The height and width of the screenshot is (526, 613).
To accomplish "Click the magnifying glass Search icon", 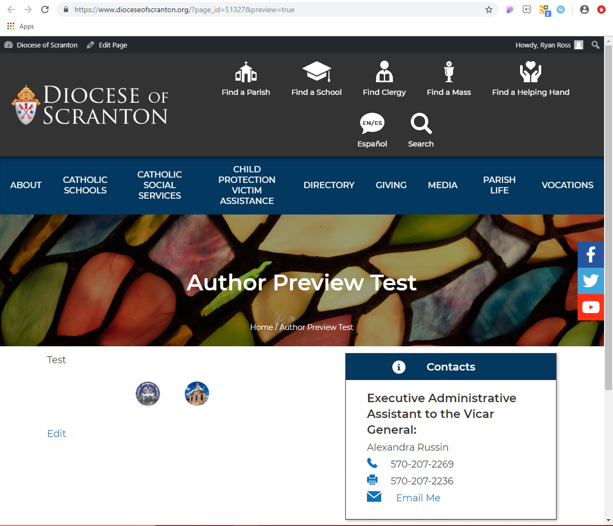I will click(x=421, y=124).
